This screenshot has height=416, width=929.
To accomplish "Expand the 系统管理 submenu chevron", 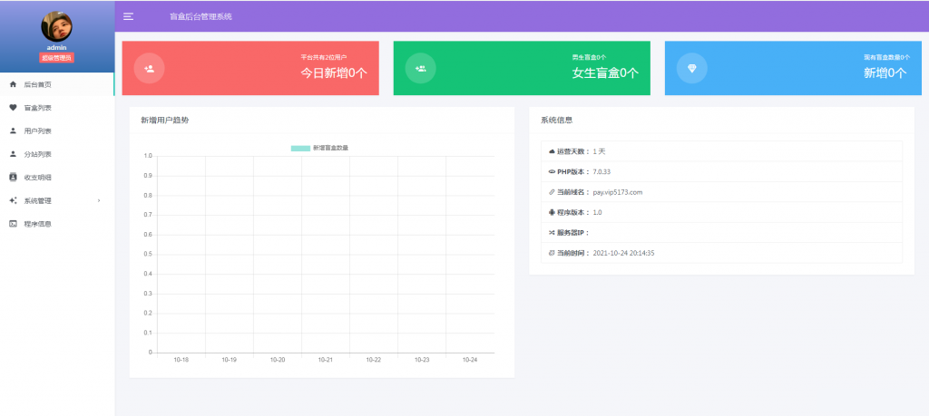I will [x=99, y=200].
